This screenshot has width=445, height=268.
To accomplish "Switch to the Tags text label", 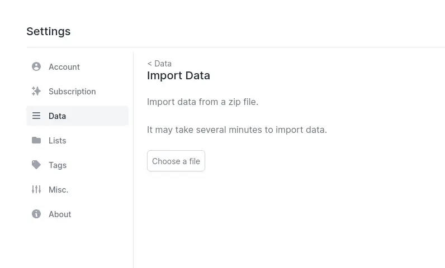I will coord(58,165).
